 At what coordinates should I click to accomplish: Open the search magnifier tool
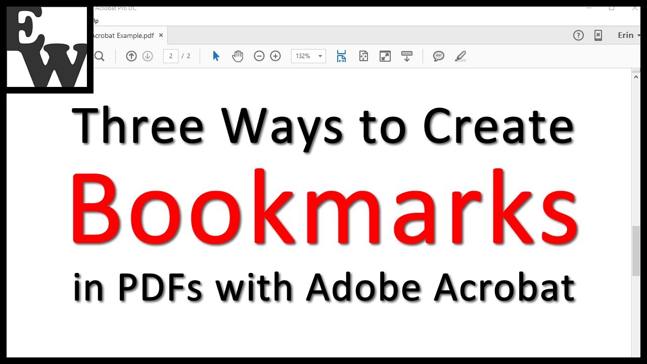pyautogui.click(x=100, y=56)
